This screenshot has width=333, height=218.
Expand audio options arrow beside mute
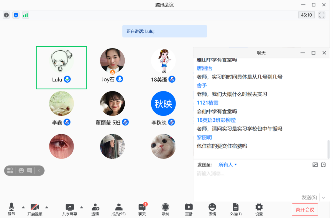23,207
